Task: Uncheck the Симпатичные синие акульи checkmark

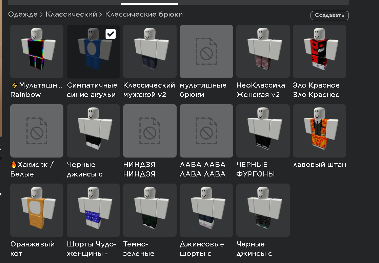Action: click(x=111, y=34)
